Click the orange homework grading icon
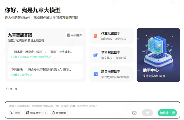The image size is (184, 120). coord(96,36)
